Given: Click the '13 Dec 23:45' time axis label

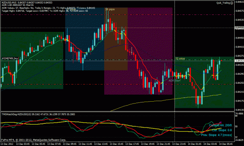Looking at the screenshot, I should (x=179, y=144).
